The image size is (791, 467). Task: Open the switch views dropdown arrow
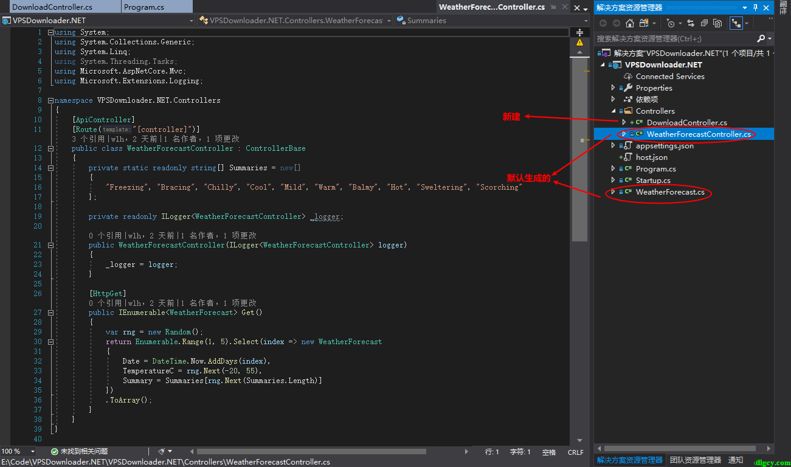(x=654, y=23)
